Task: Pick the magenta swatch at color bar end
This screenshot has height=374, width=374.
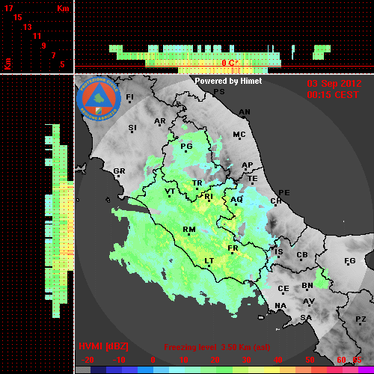Action: [366, 370]
